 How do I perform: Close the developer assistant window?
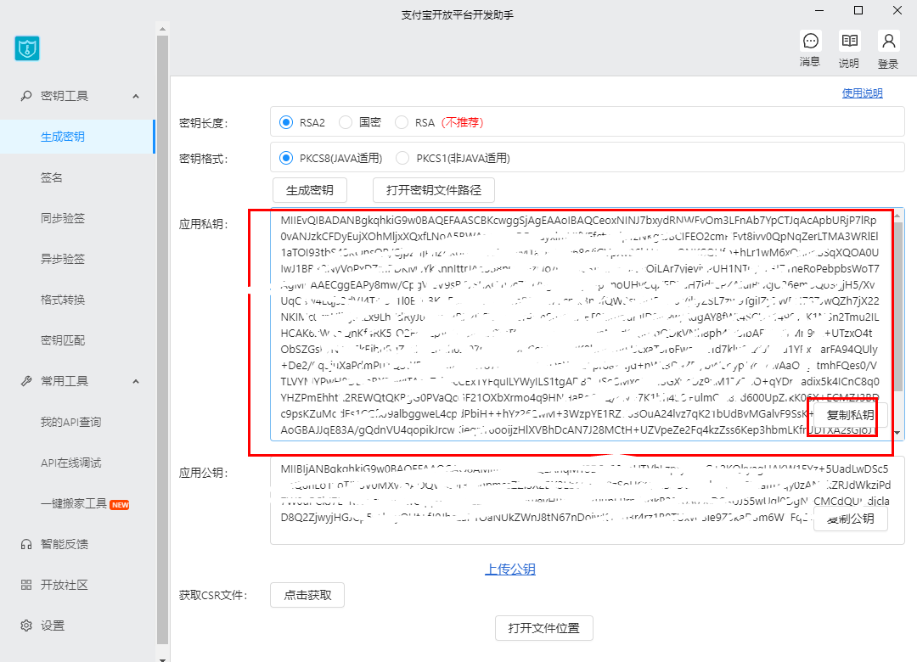pos(897,10)
